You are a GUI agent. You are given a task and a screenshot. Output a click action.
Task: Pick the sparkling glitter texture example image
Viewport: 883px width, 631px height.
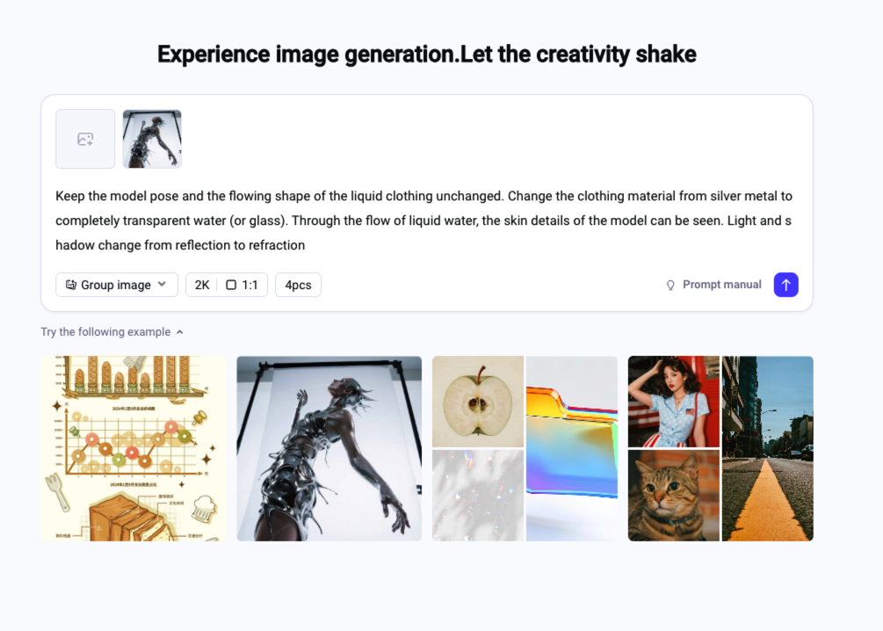[477, 496]
